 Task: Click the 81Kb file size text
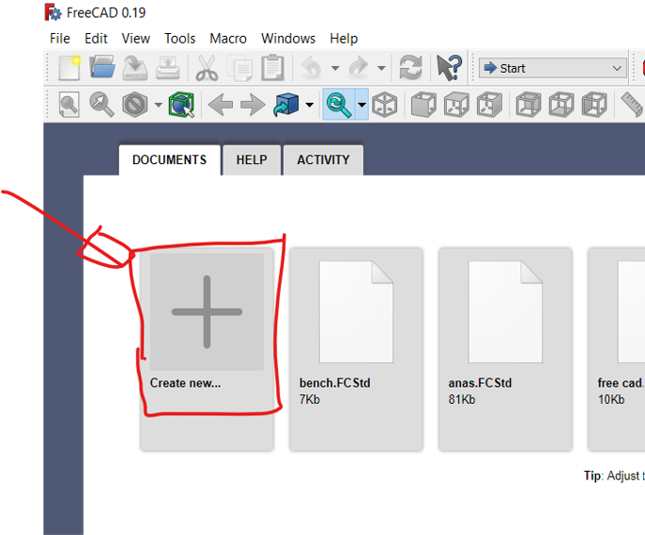click(461, 400)
